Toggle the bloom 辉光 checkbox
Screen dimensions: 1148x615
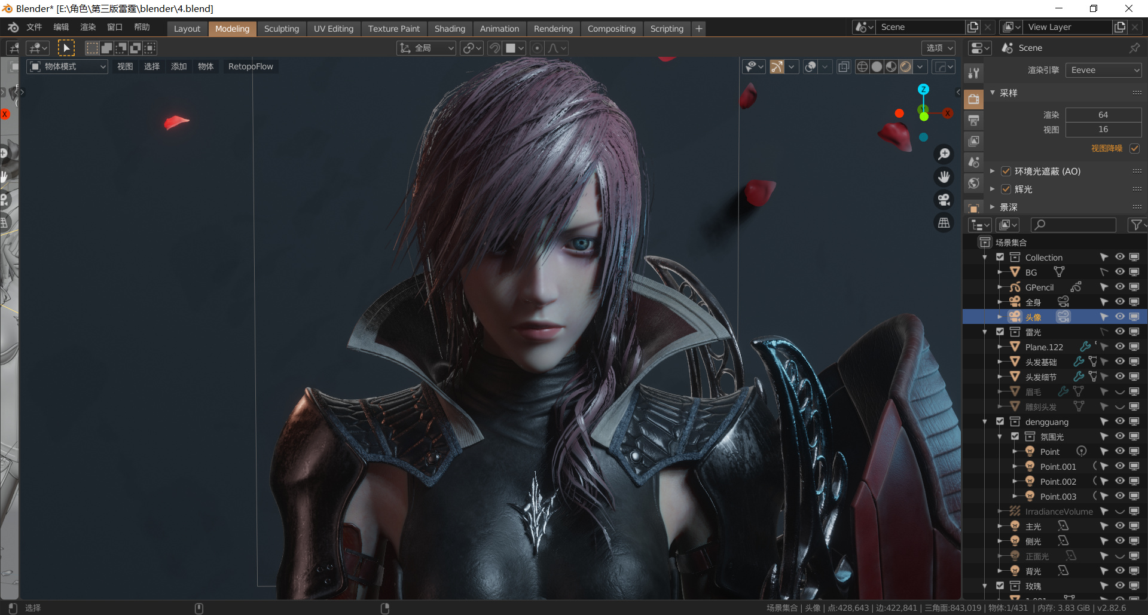1006,189
